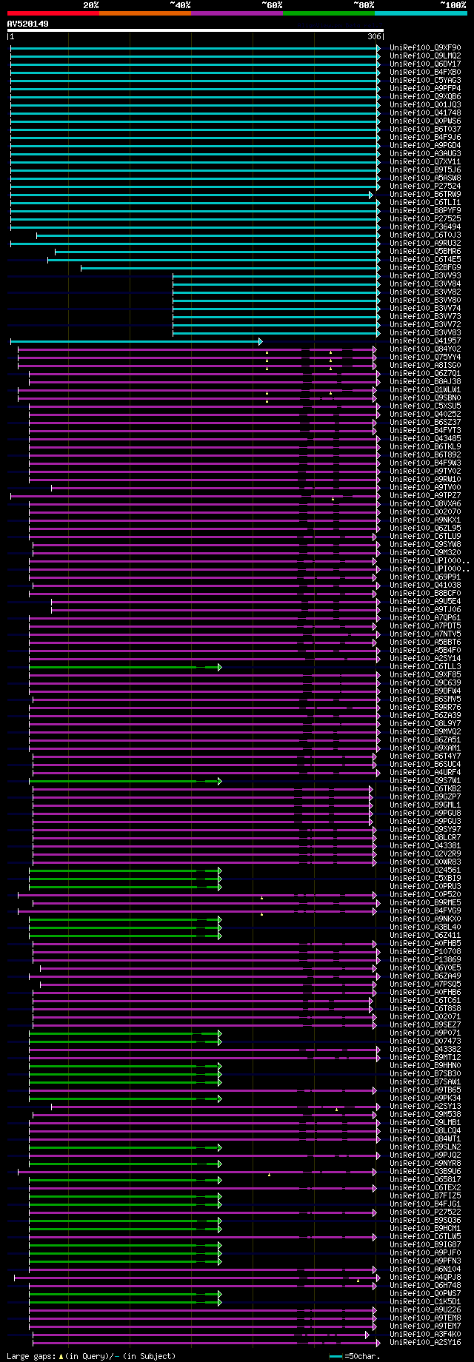Select the UniRef100_Q41038 label
474x1362 pixels.
pyautogui.click(x=425, y=585)
